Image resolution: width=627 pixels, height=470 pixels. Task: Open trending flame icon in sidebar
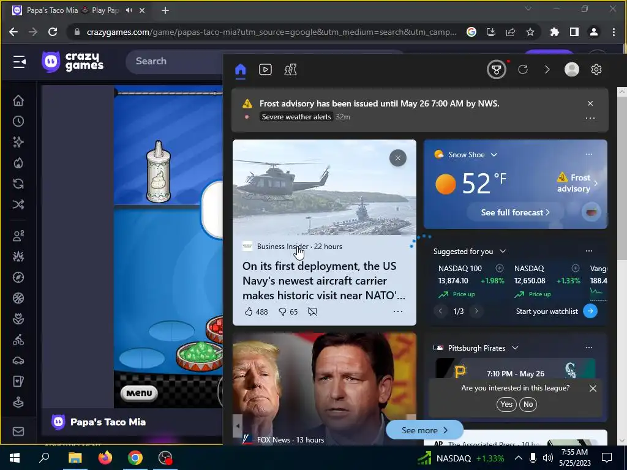[18, 163]
